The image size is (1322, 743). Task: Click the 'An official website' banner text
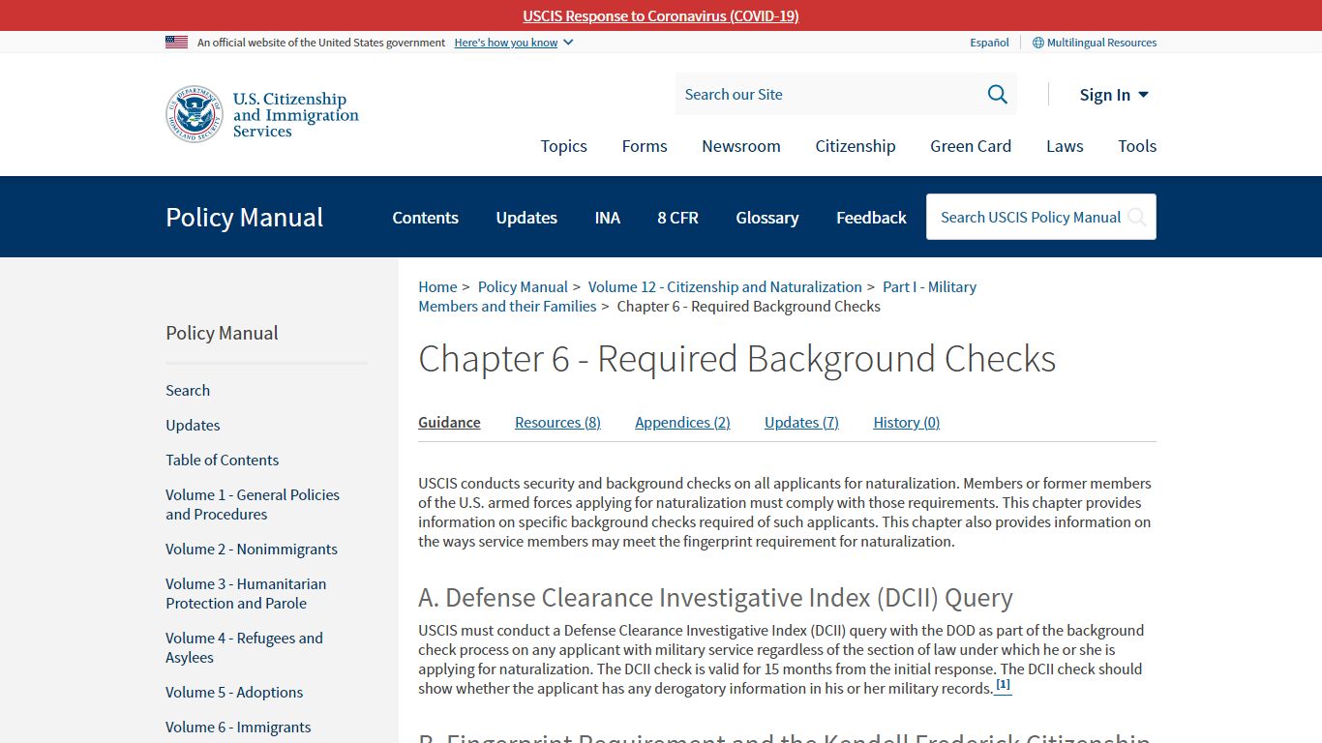321,43
